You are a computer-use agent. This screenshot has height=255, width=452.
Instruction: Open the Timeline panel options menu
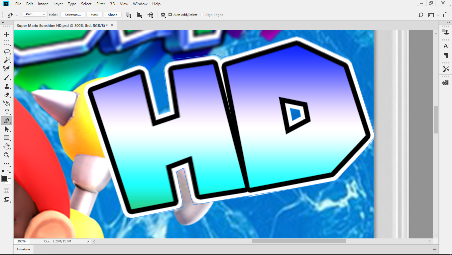pos(435,249)
